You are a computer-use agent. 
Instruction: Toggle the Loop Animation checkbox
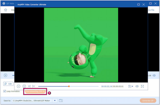[x=5, y=91]
